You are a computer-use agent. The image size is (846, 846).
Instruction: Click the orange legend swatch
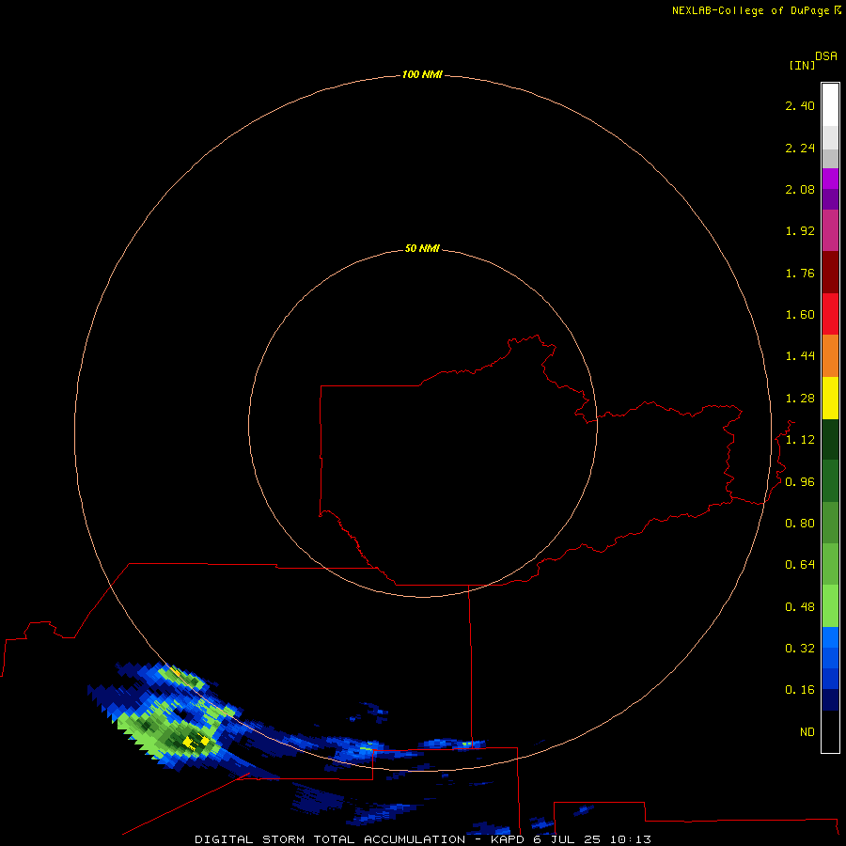tap(830, 356)
